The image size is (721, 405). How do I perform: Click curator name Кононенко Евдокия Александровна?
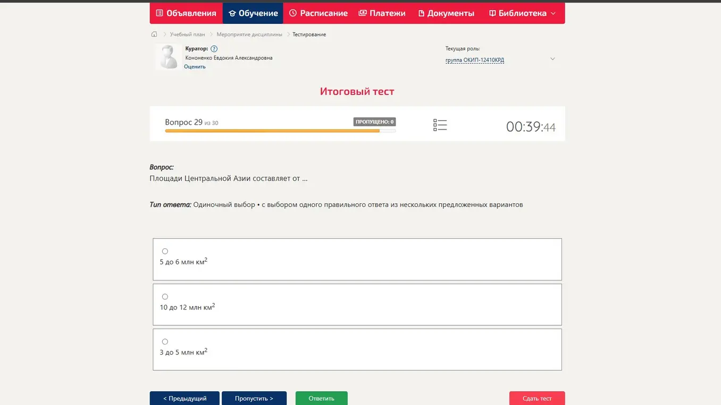coord(229,58)
